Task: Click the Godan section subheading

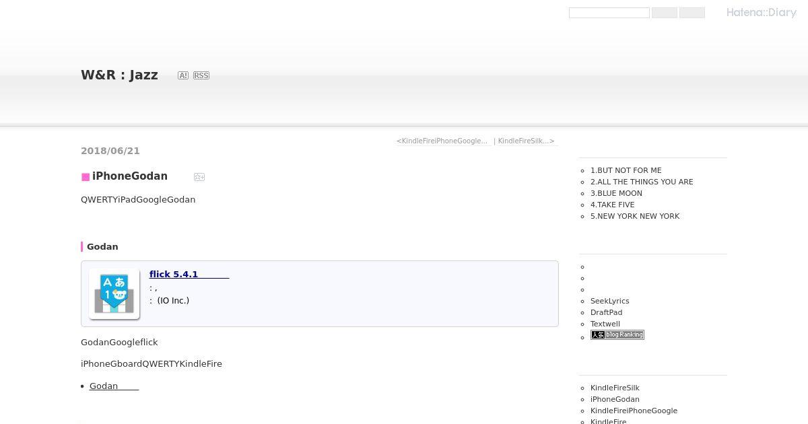Action: click(x=102, y=246)
